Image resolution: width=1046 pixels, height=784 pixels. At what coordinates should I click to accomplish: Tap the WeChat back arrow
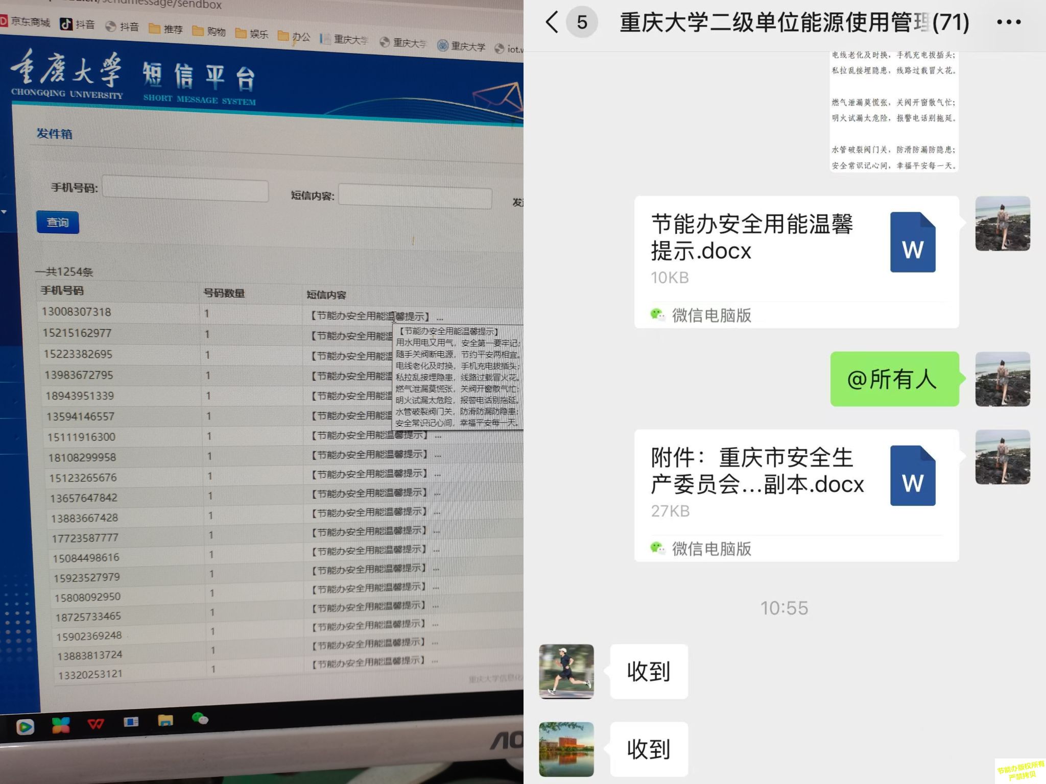click(x=552, y=22)
